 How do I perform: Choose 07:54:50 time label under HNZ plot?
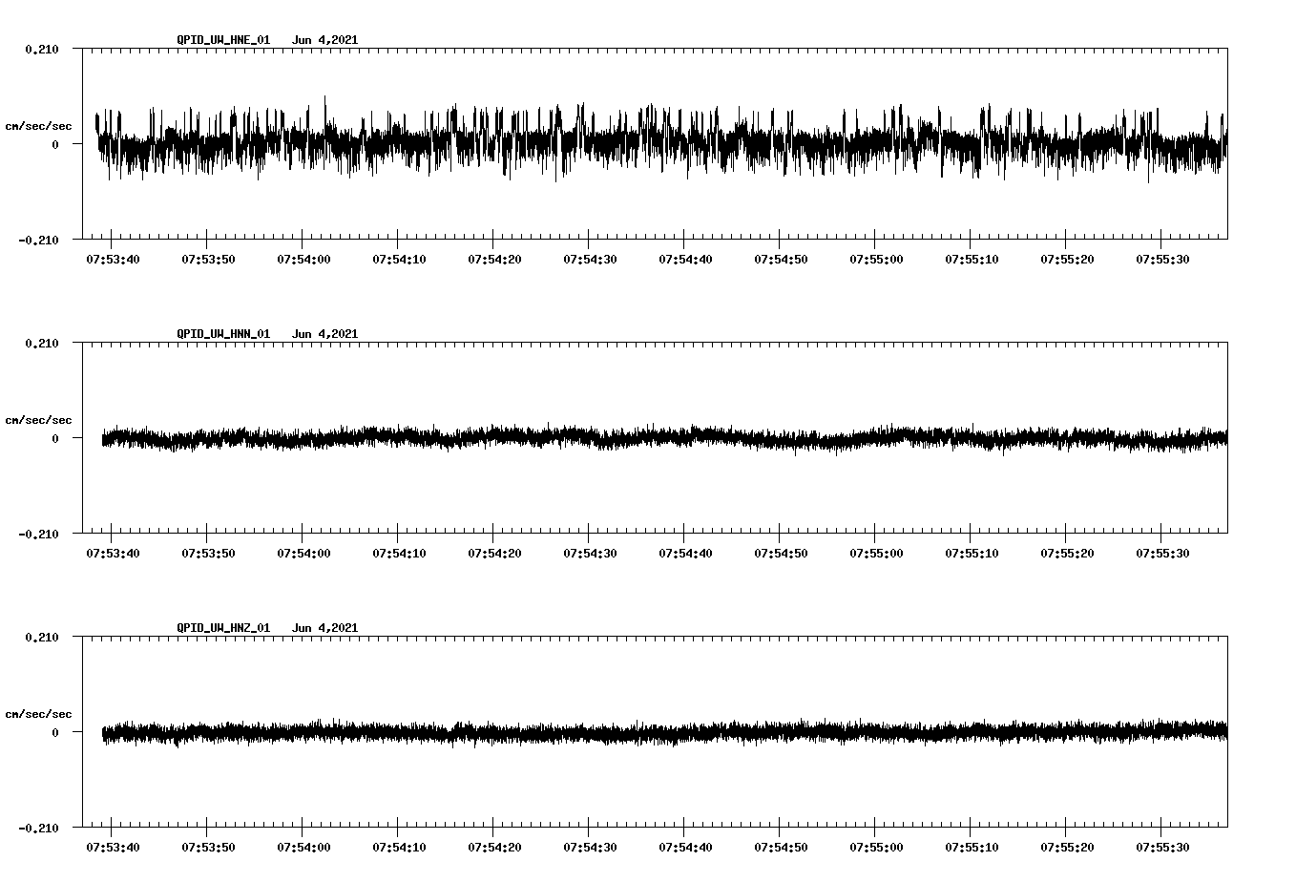point(781,848)
